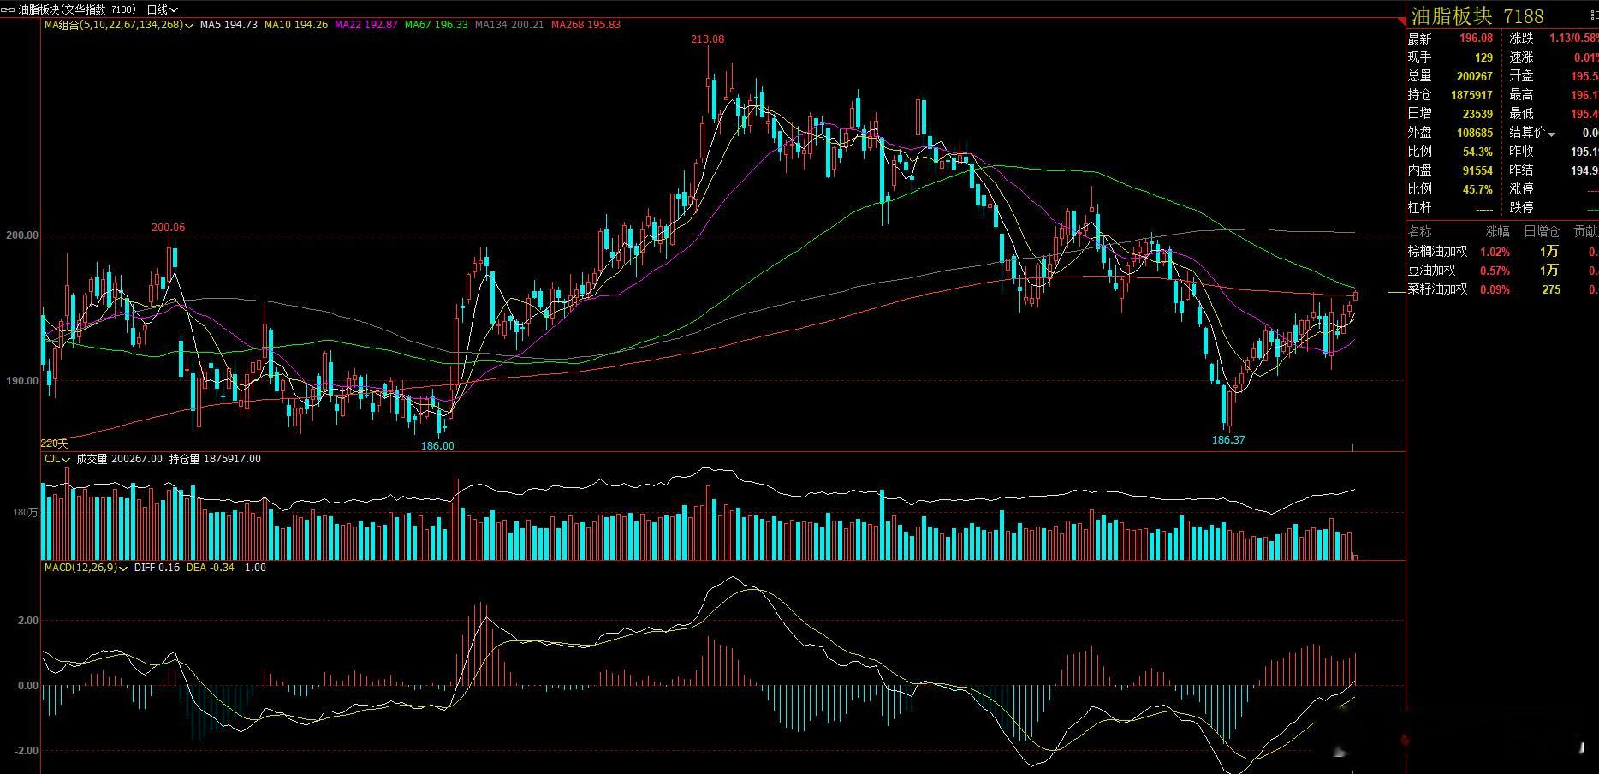Click the 45.7% 比例 value
The height and width of the screenshot is (774, 1599).
click(x=1477, y=189)
